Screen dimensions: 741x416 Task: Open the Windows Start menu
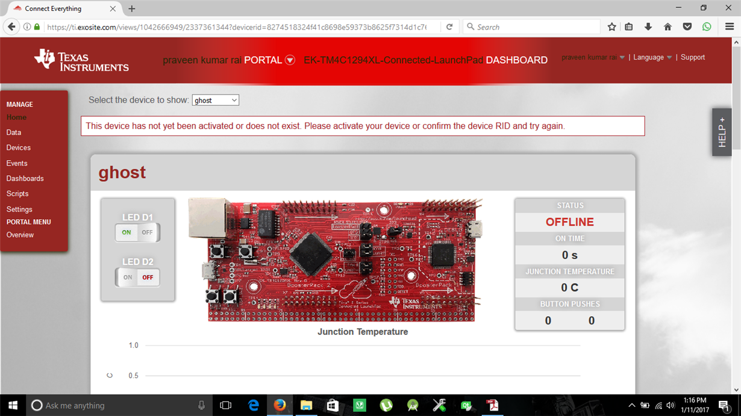[13, 405]
